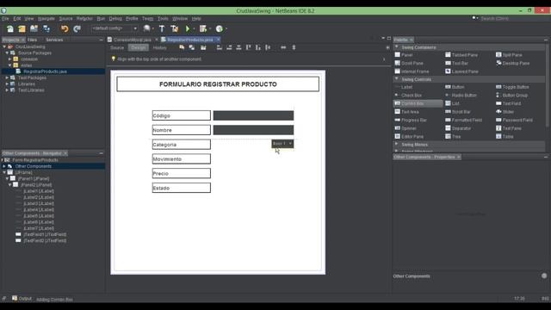The height and width of the screenshot is (310, 551).
Task: Click Change horizontal resizability icon
Action: [x=283, y=47]
